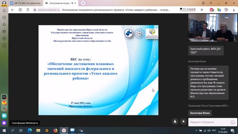Click the star reaction button in webinar

183,121
